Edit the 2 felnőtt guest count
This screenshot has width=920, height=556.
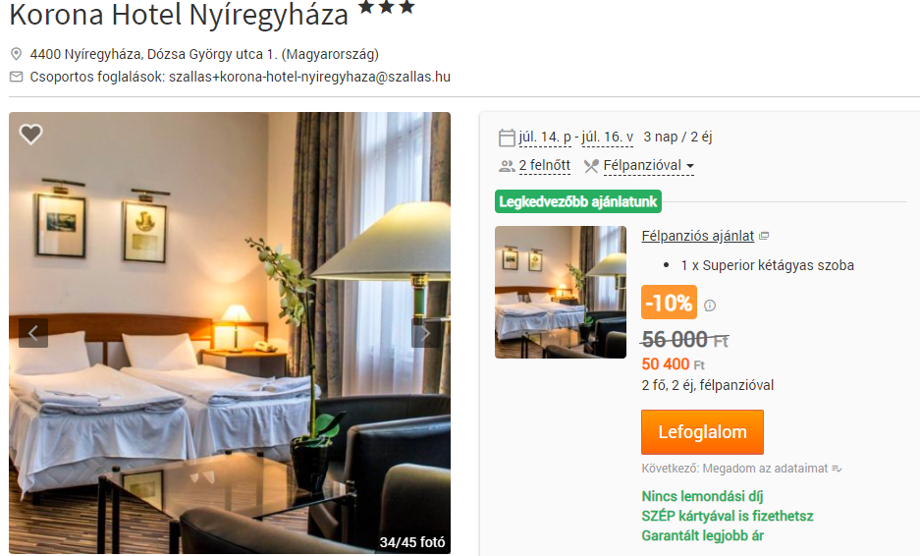click(545, 166)
